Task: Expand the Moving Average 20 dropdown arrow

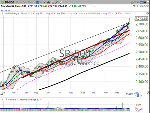Action: pos(41,99)
